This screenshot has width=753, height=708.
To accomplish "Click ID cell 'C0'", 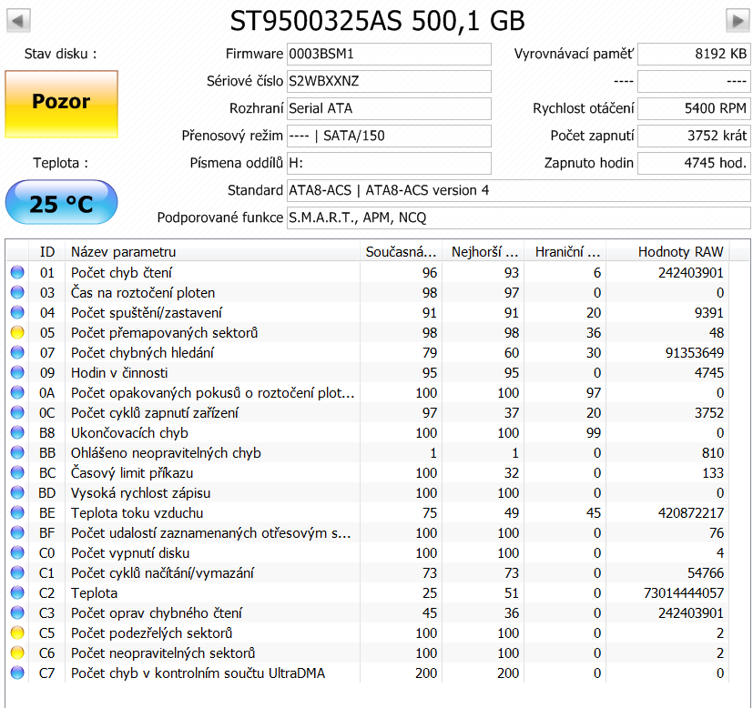I will coord(47,553).
